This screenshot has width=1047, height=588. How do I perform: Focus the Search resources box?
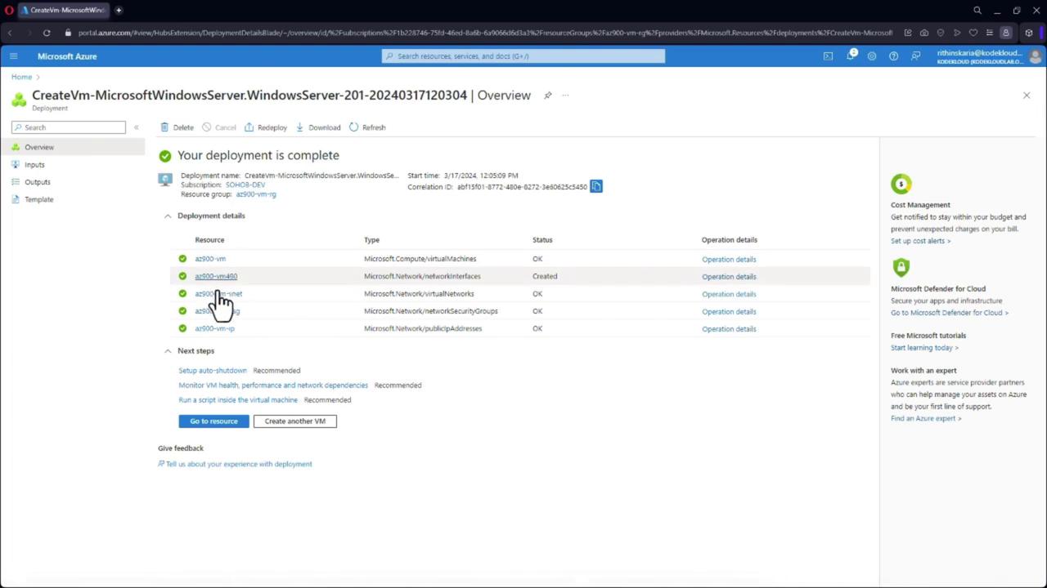coord(523,56)
